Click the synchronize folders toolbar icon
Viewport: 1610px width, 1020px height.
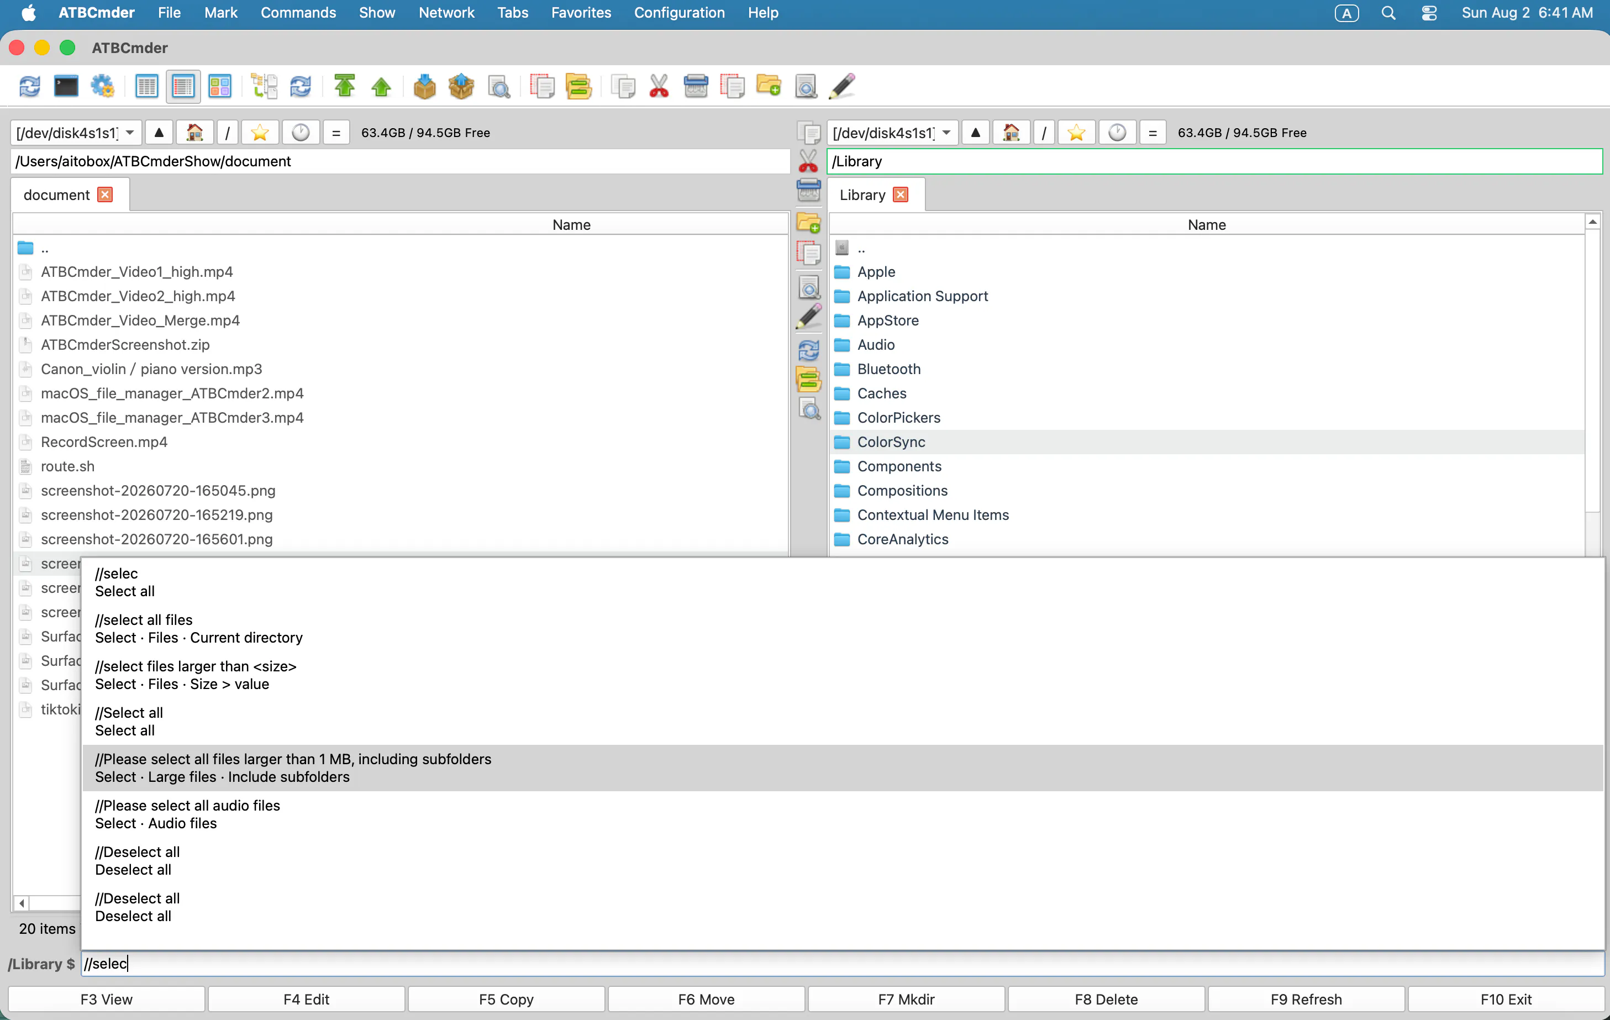tap(578, 87)
